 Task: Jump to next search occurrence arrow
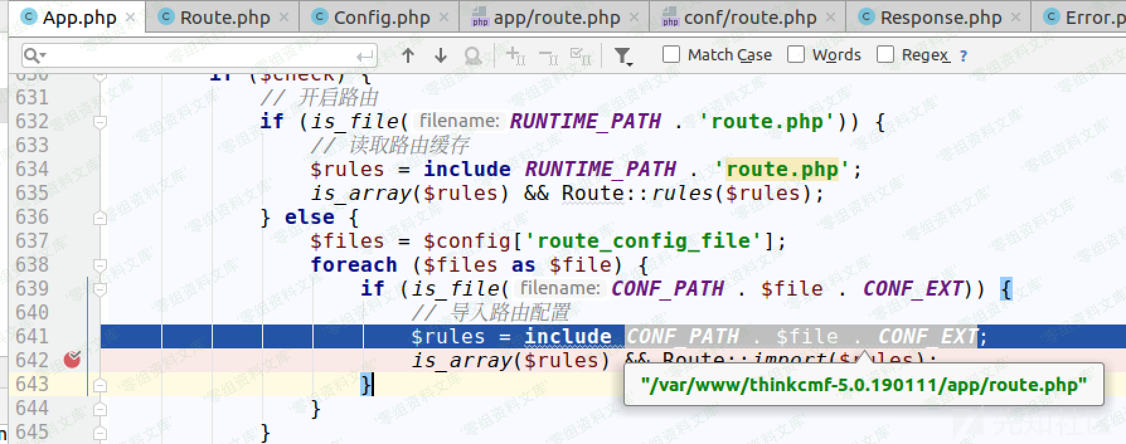tap(441, 55)
